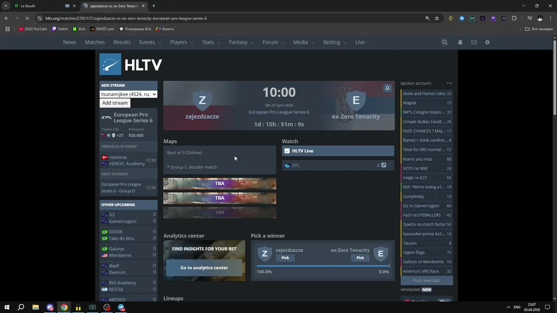This screenshot has width=557, height=313.
Task: Click Post new topic button
Action: (427, 280)
